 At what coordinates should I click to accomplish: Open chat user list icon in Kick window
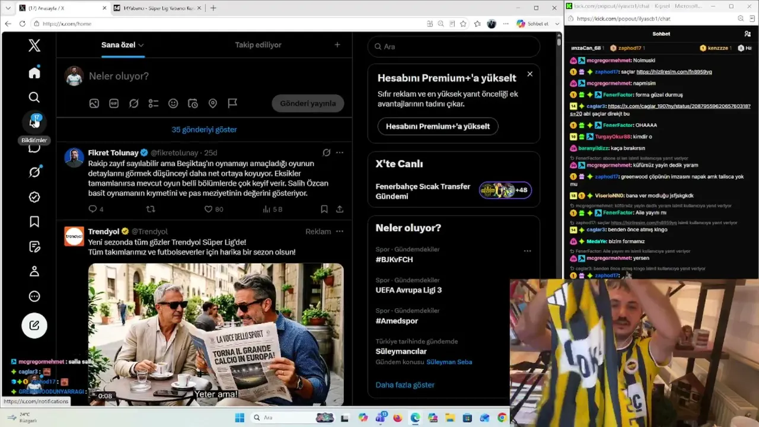(x=748, y=34)
